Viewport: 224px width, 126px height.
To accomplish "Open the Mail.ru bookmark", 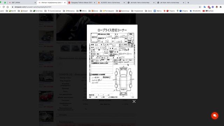I will (157, 11).
